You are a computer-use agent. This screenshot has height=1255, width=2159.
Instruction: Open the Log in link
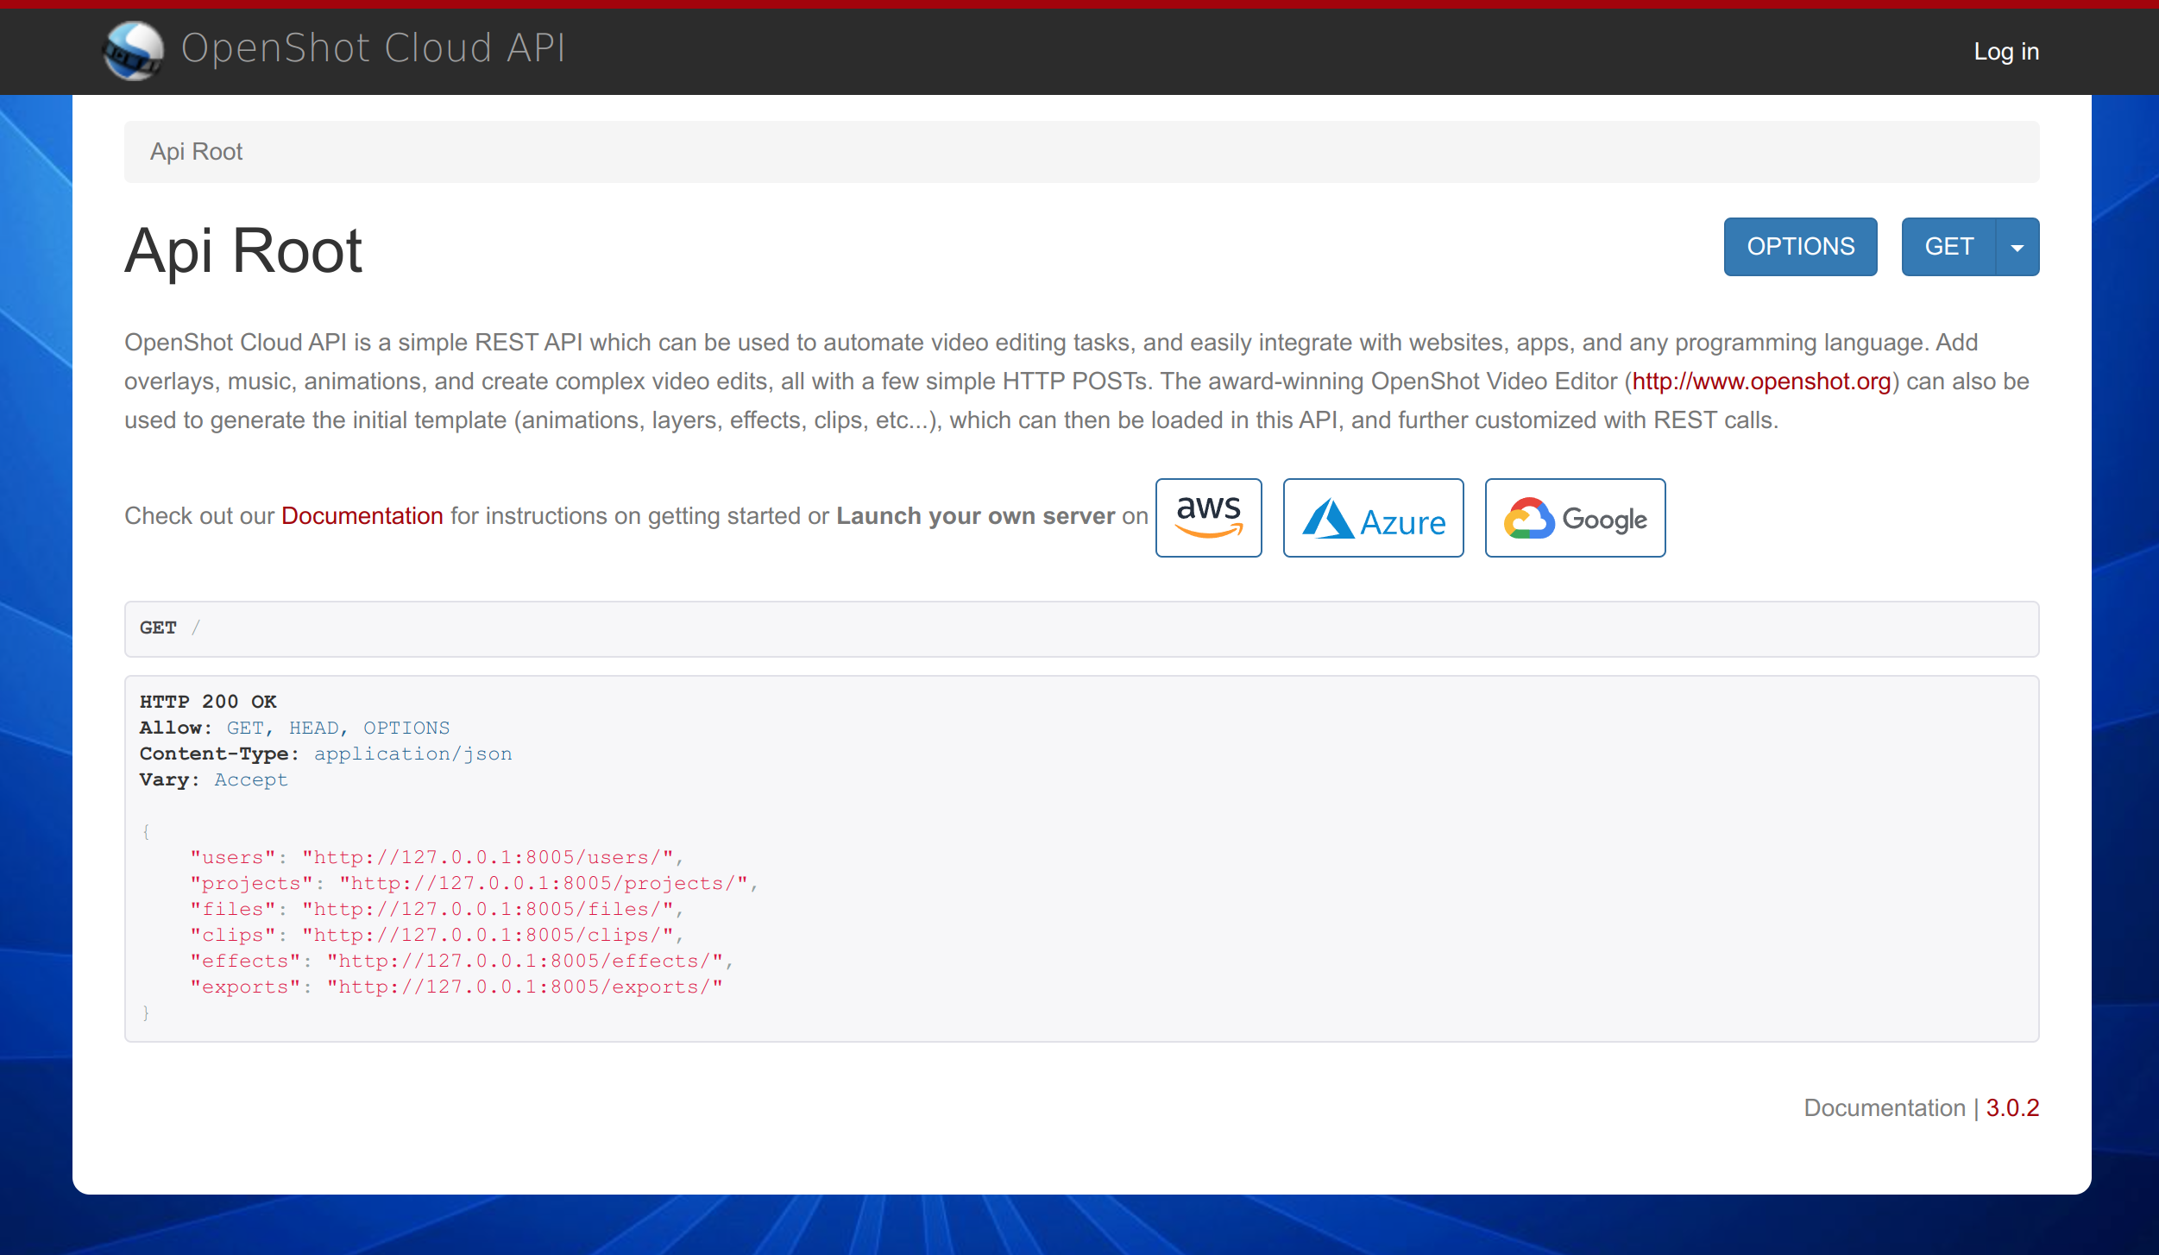[2006, 52]
